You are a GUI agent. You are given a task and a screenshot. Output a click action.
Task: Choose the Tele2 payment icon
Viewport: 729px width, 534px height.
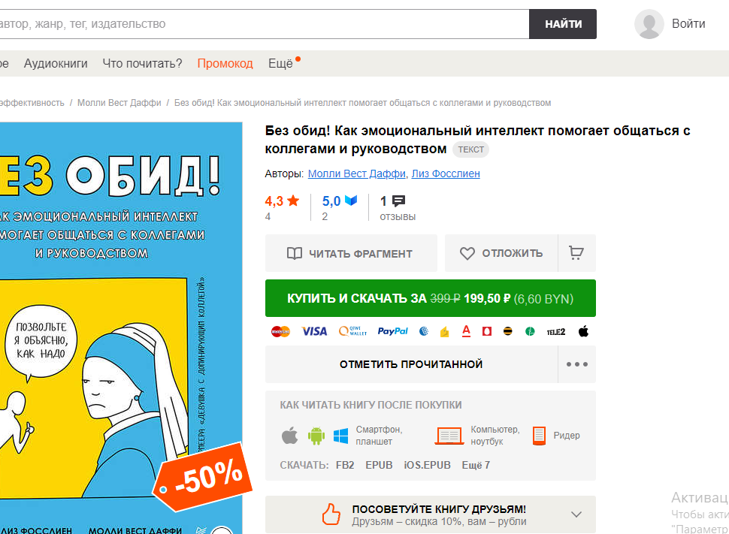point(555,332)
